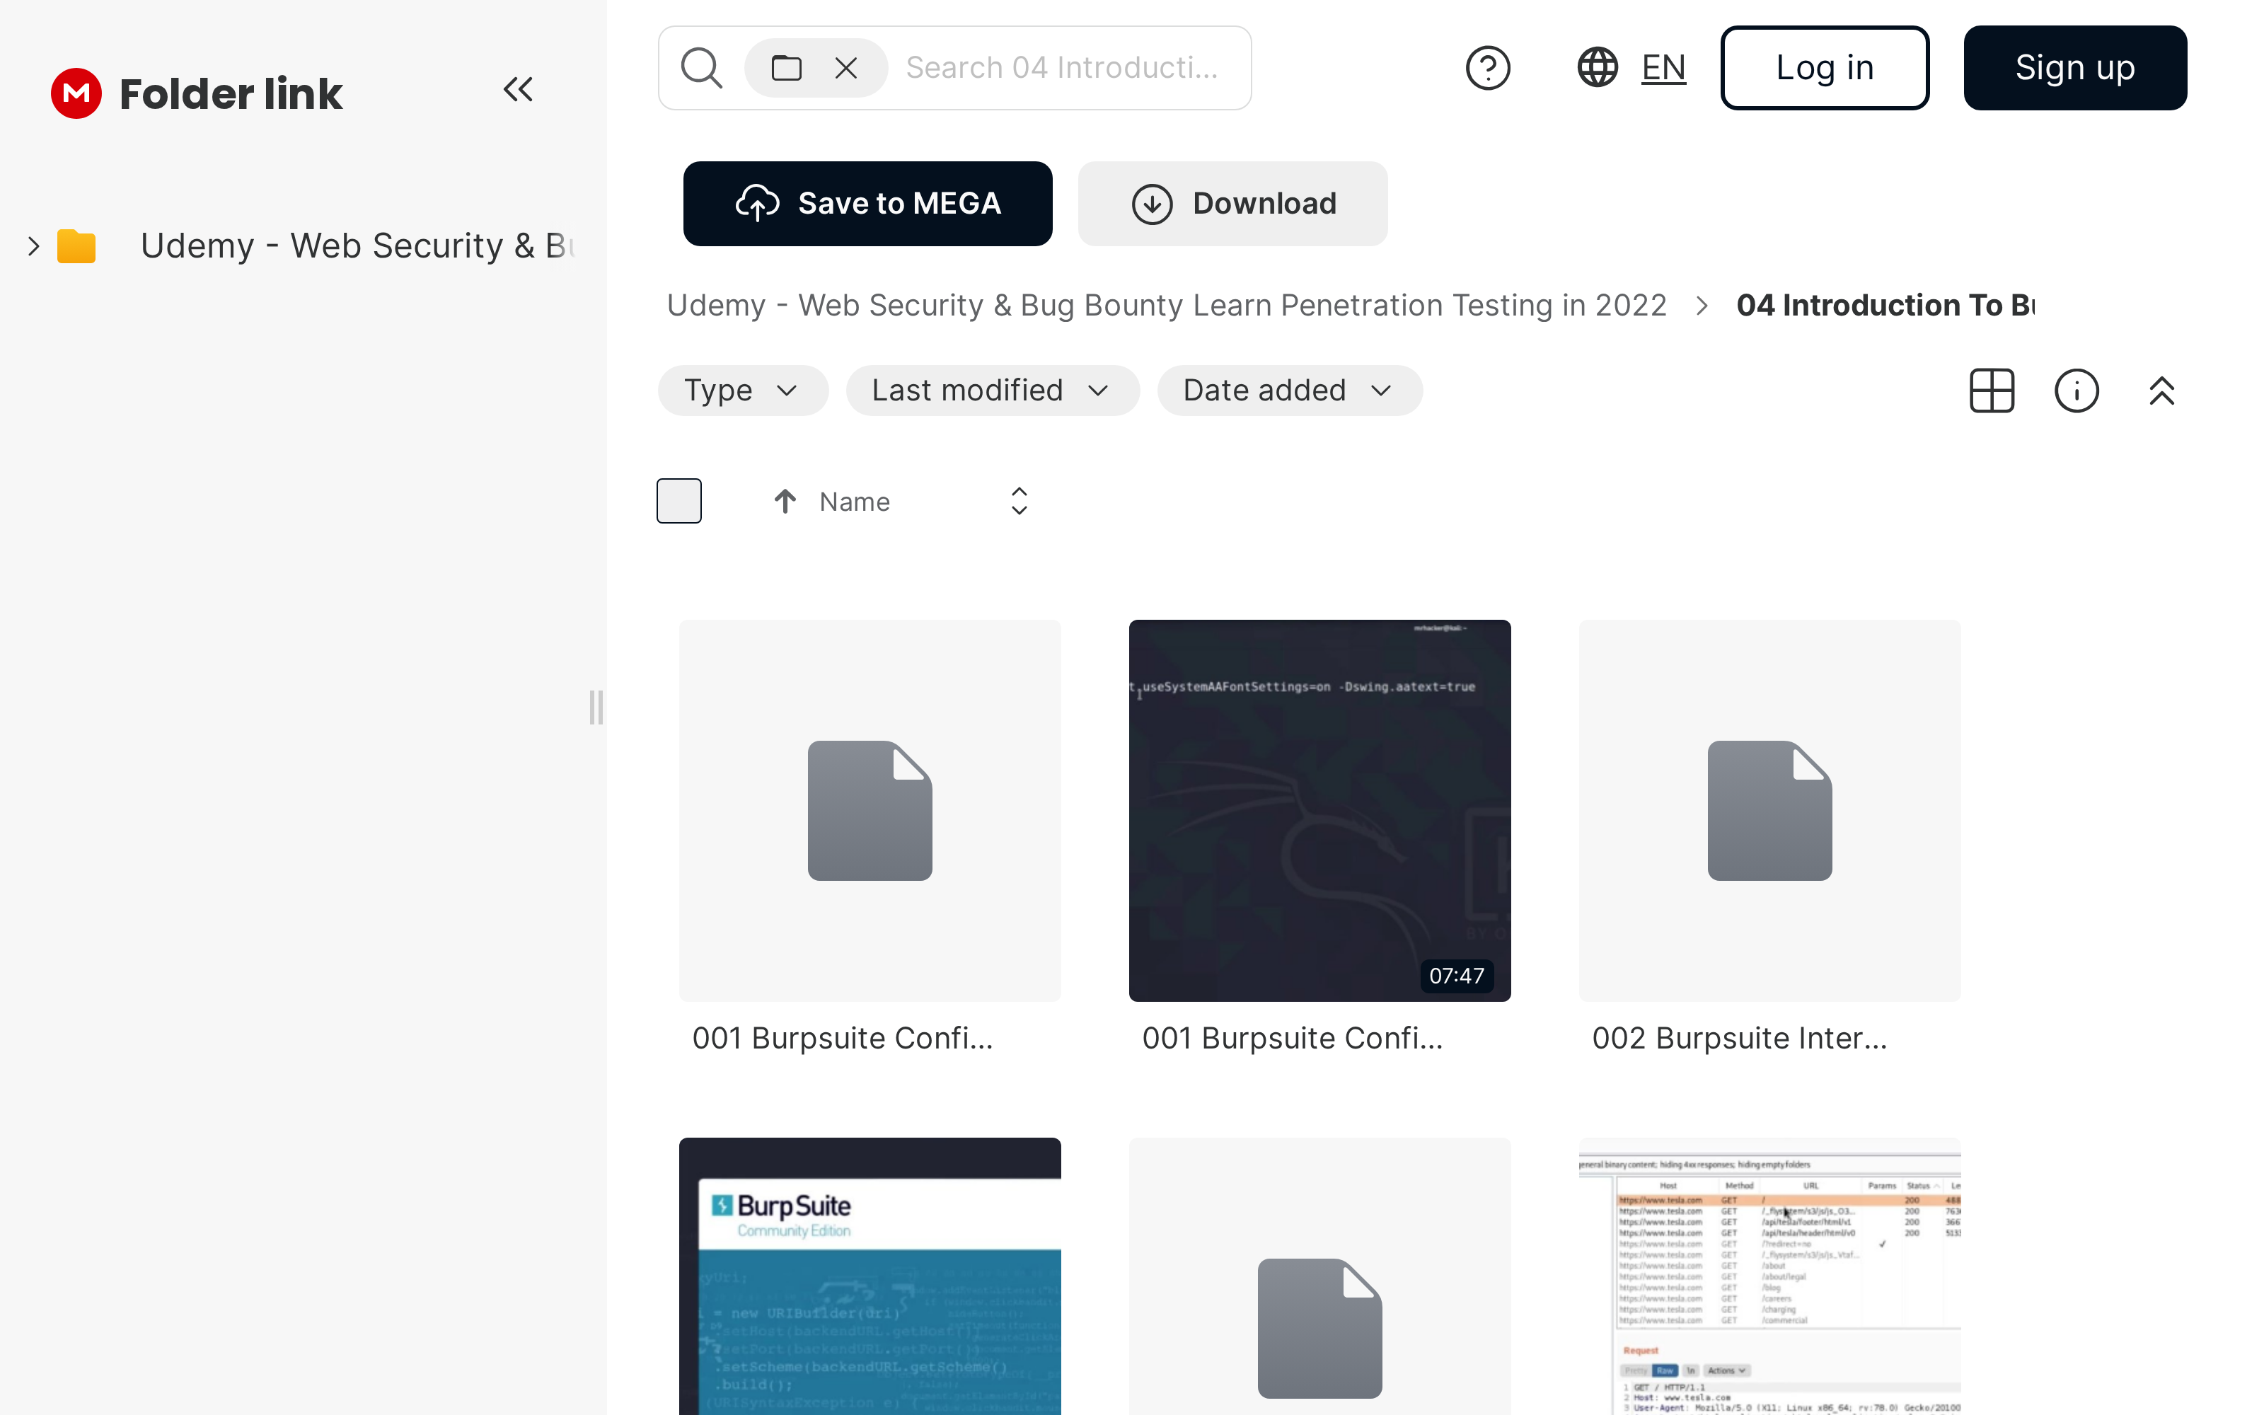Click the MEGA logo icon
The width and height of the screenshot is (2264, 1415).
pyautogui.click(x=76, y=93)
